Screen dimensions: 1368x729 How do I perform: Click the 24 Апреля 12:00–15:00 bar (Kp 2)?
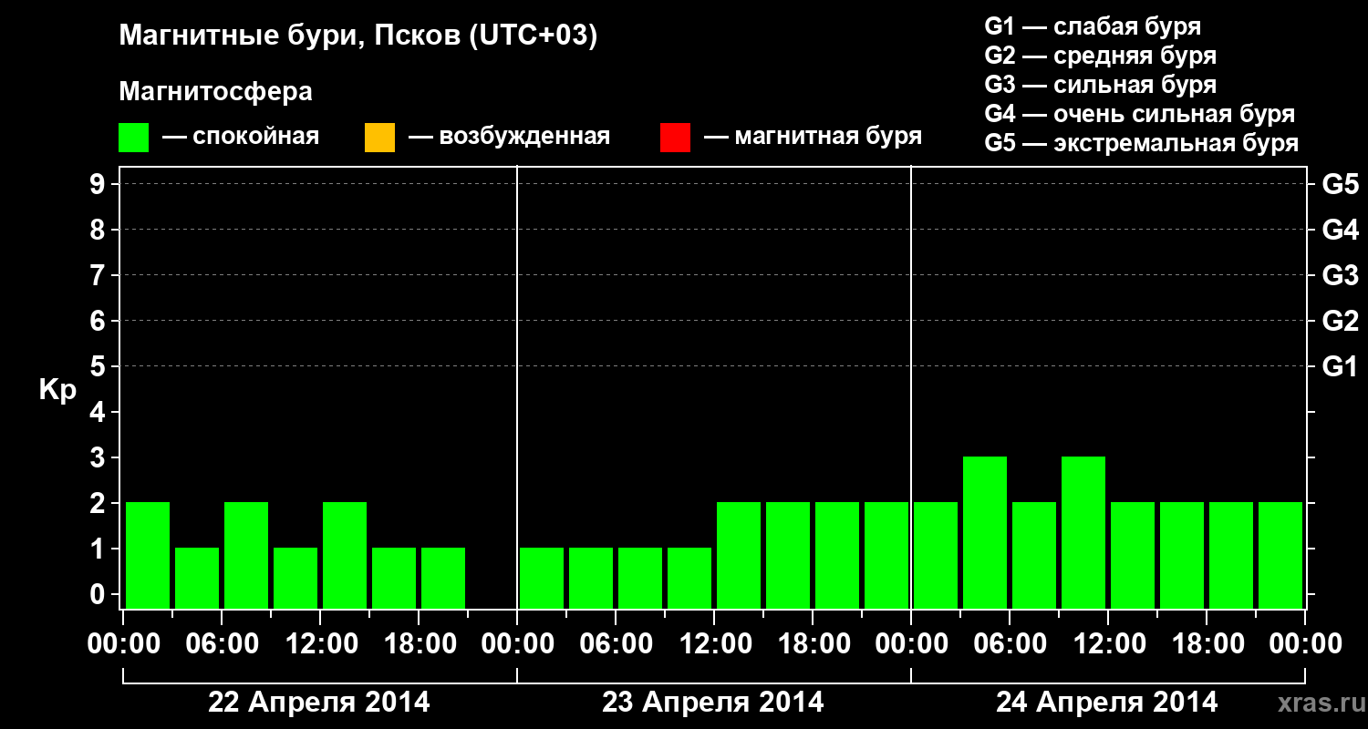(x=1133, y=555)
